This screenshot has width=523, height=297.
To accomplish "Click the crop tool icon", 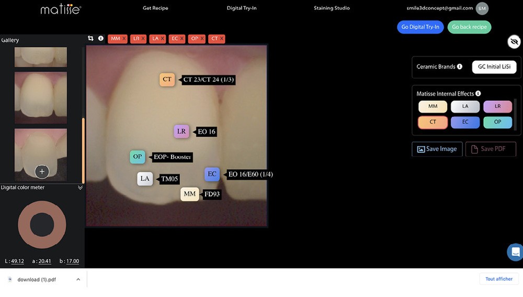I will (x=91, y=38).
